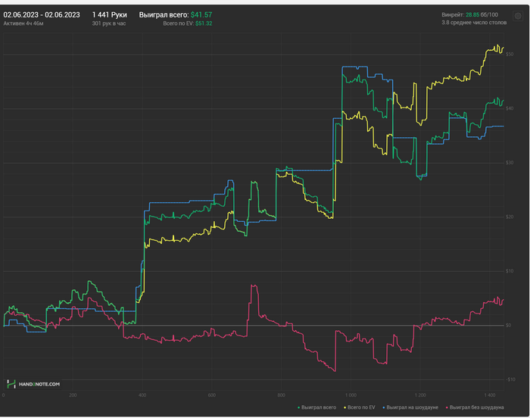
Task: Click the $40 y-axis label
Action: pyautogui.click(x=510, y=108)
